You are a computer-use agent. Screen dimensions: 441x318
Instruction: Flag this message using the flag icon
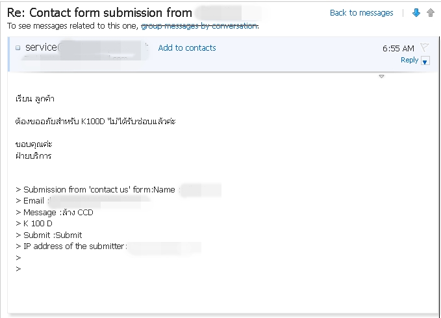[x=425, y=47]
